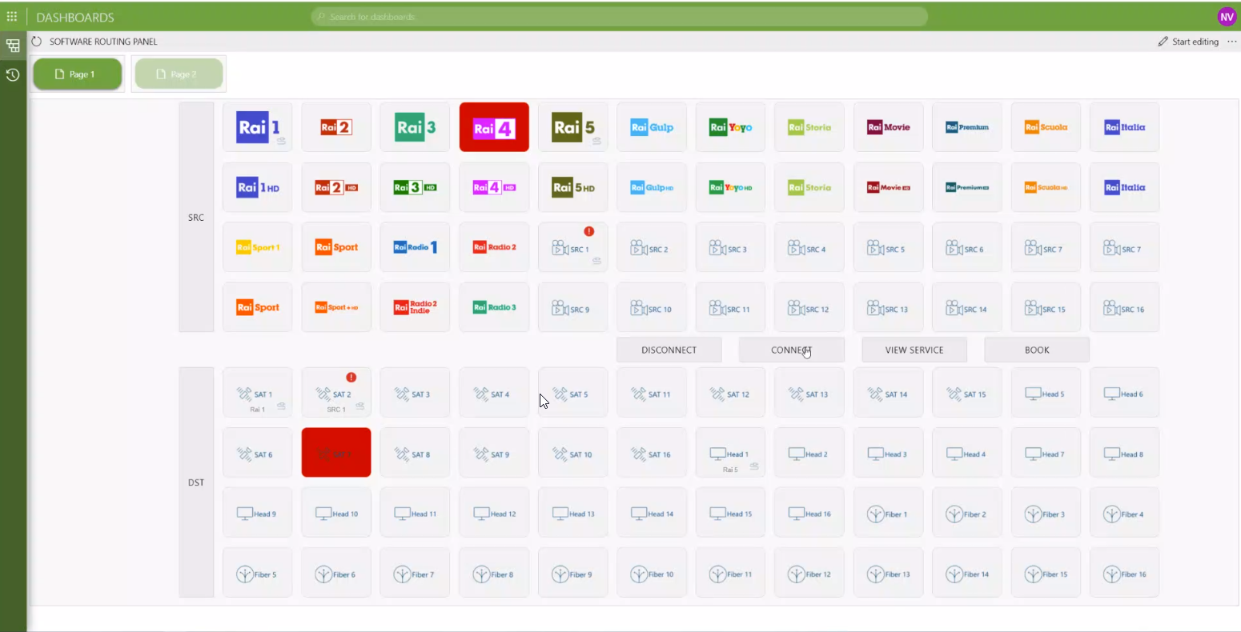This screenshot has height=632, width=1241.
Task: Select the Rai Sport 1 source
Action: 257,247
